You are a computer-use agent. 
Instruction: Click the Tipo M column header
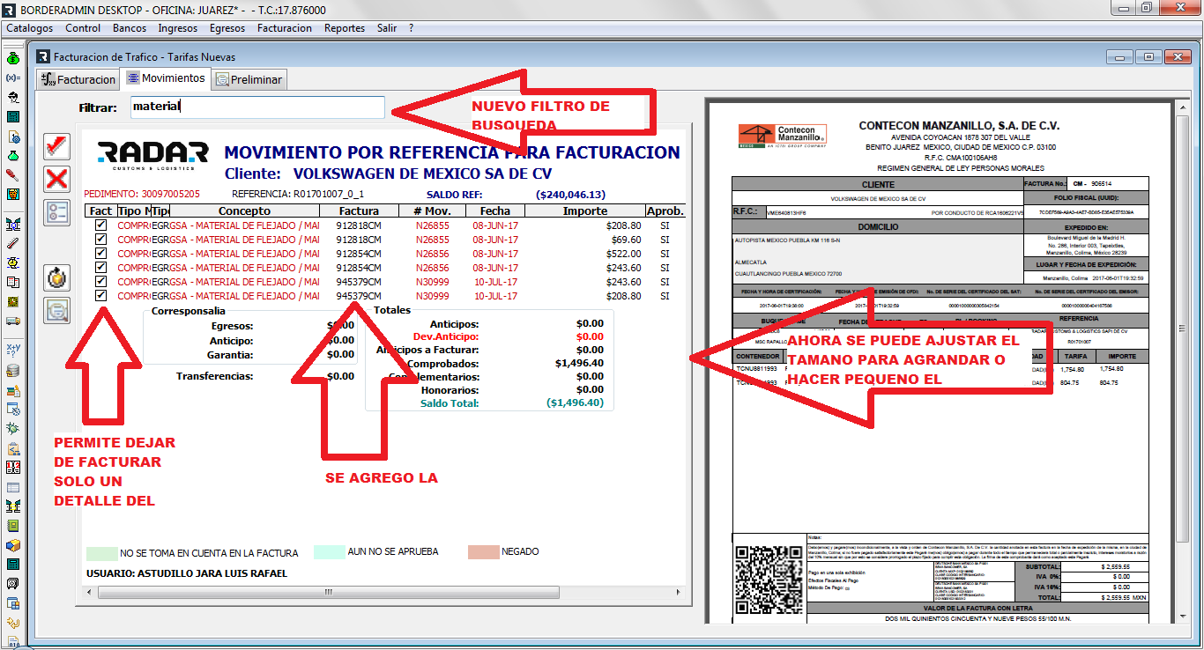(x=134, y=211)
